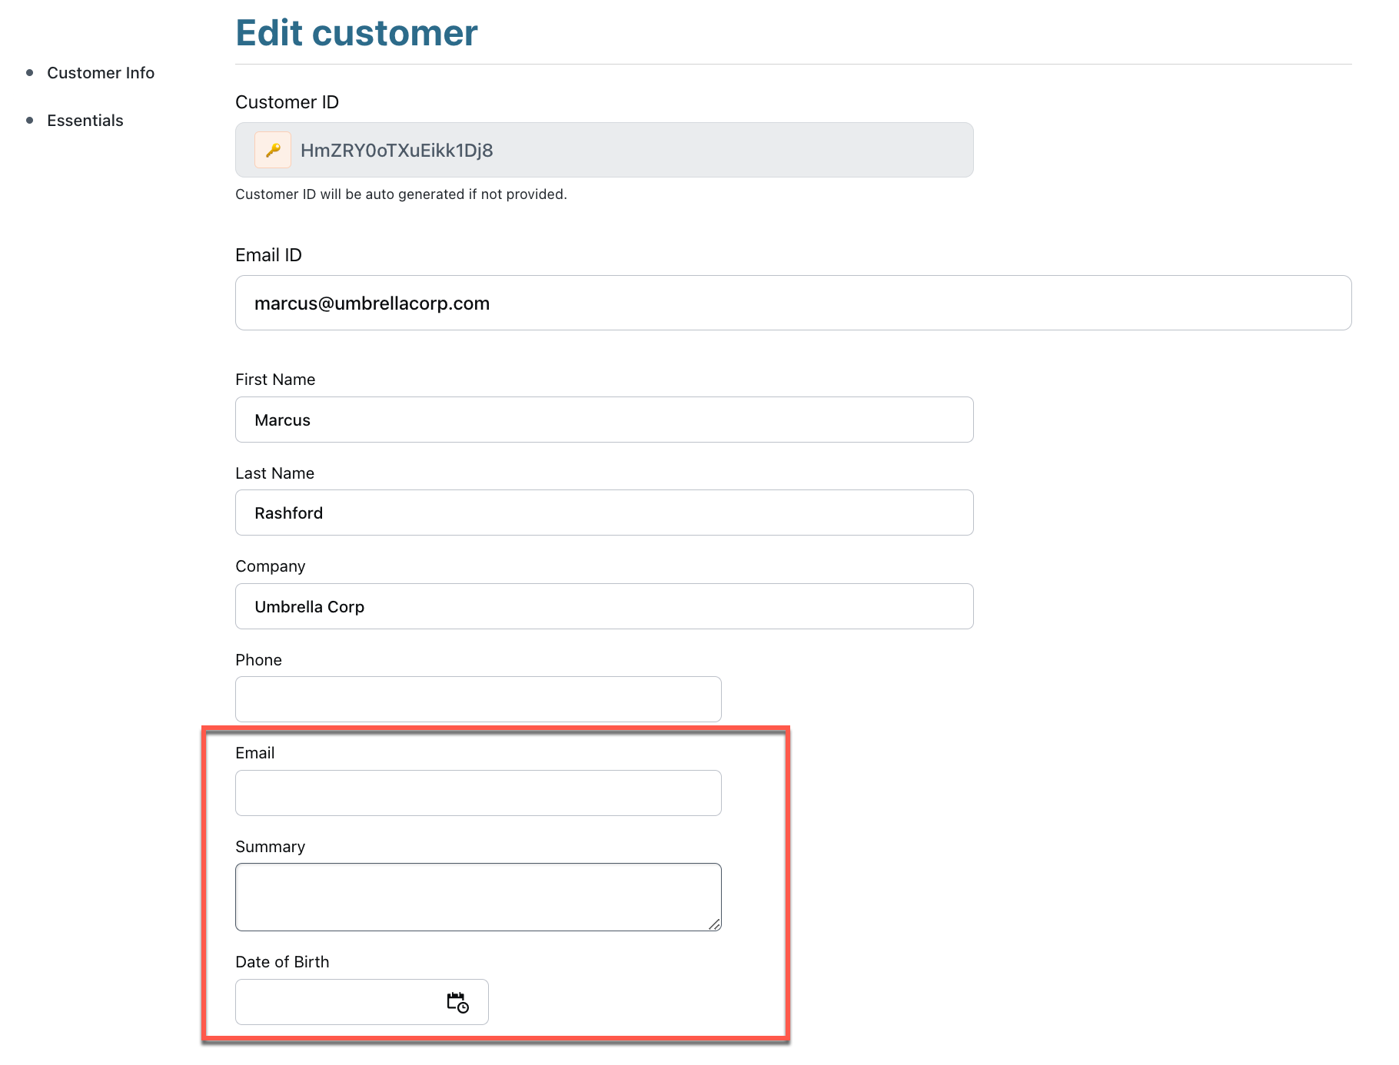1399x1065 pixels.
Task: Click the Date of Birth input
Action: pos(338,1002)
